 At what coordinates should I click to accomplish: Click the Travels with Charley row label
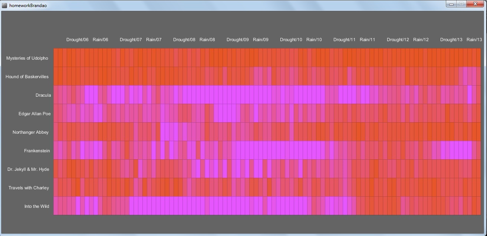pyautogui.click(x=29, y=188)
